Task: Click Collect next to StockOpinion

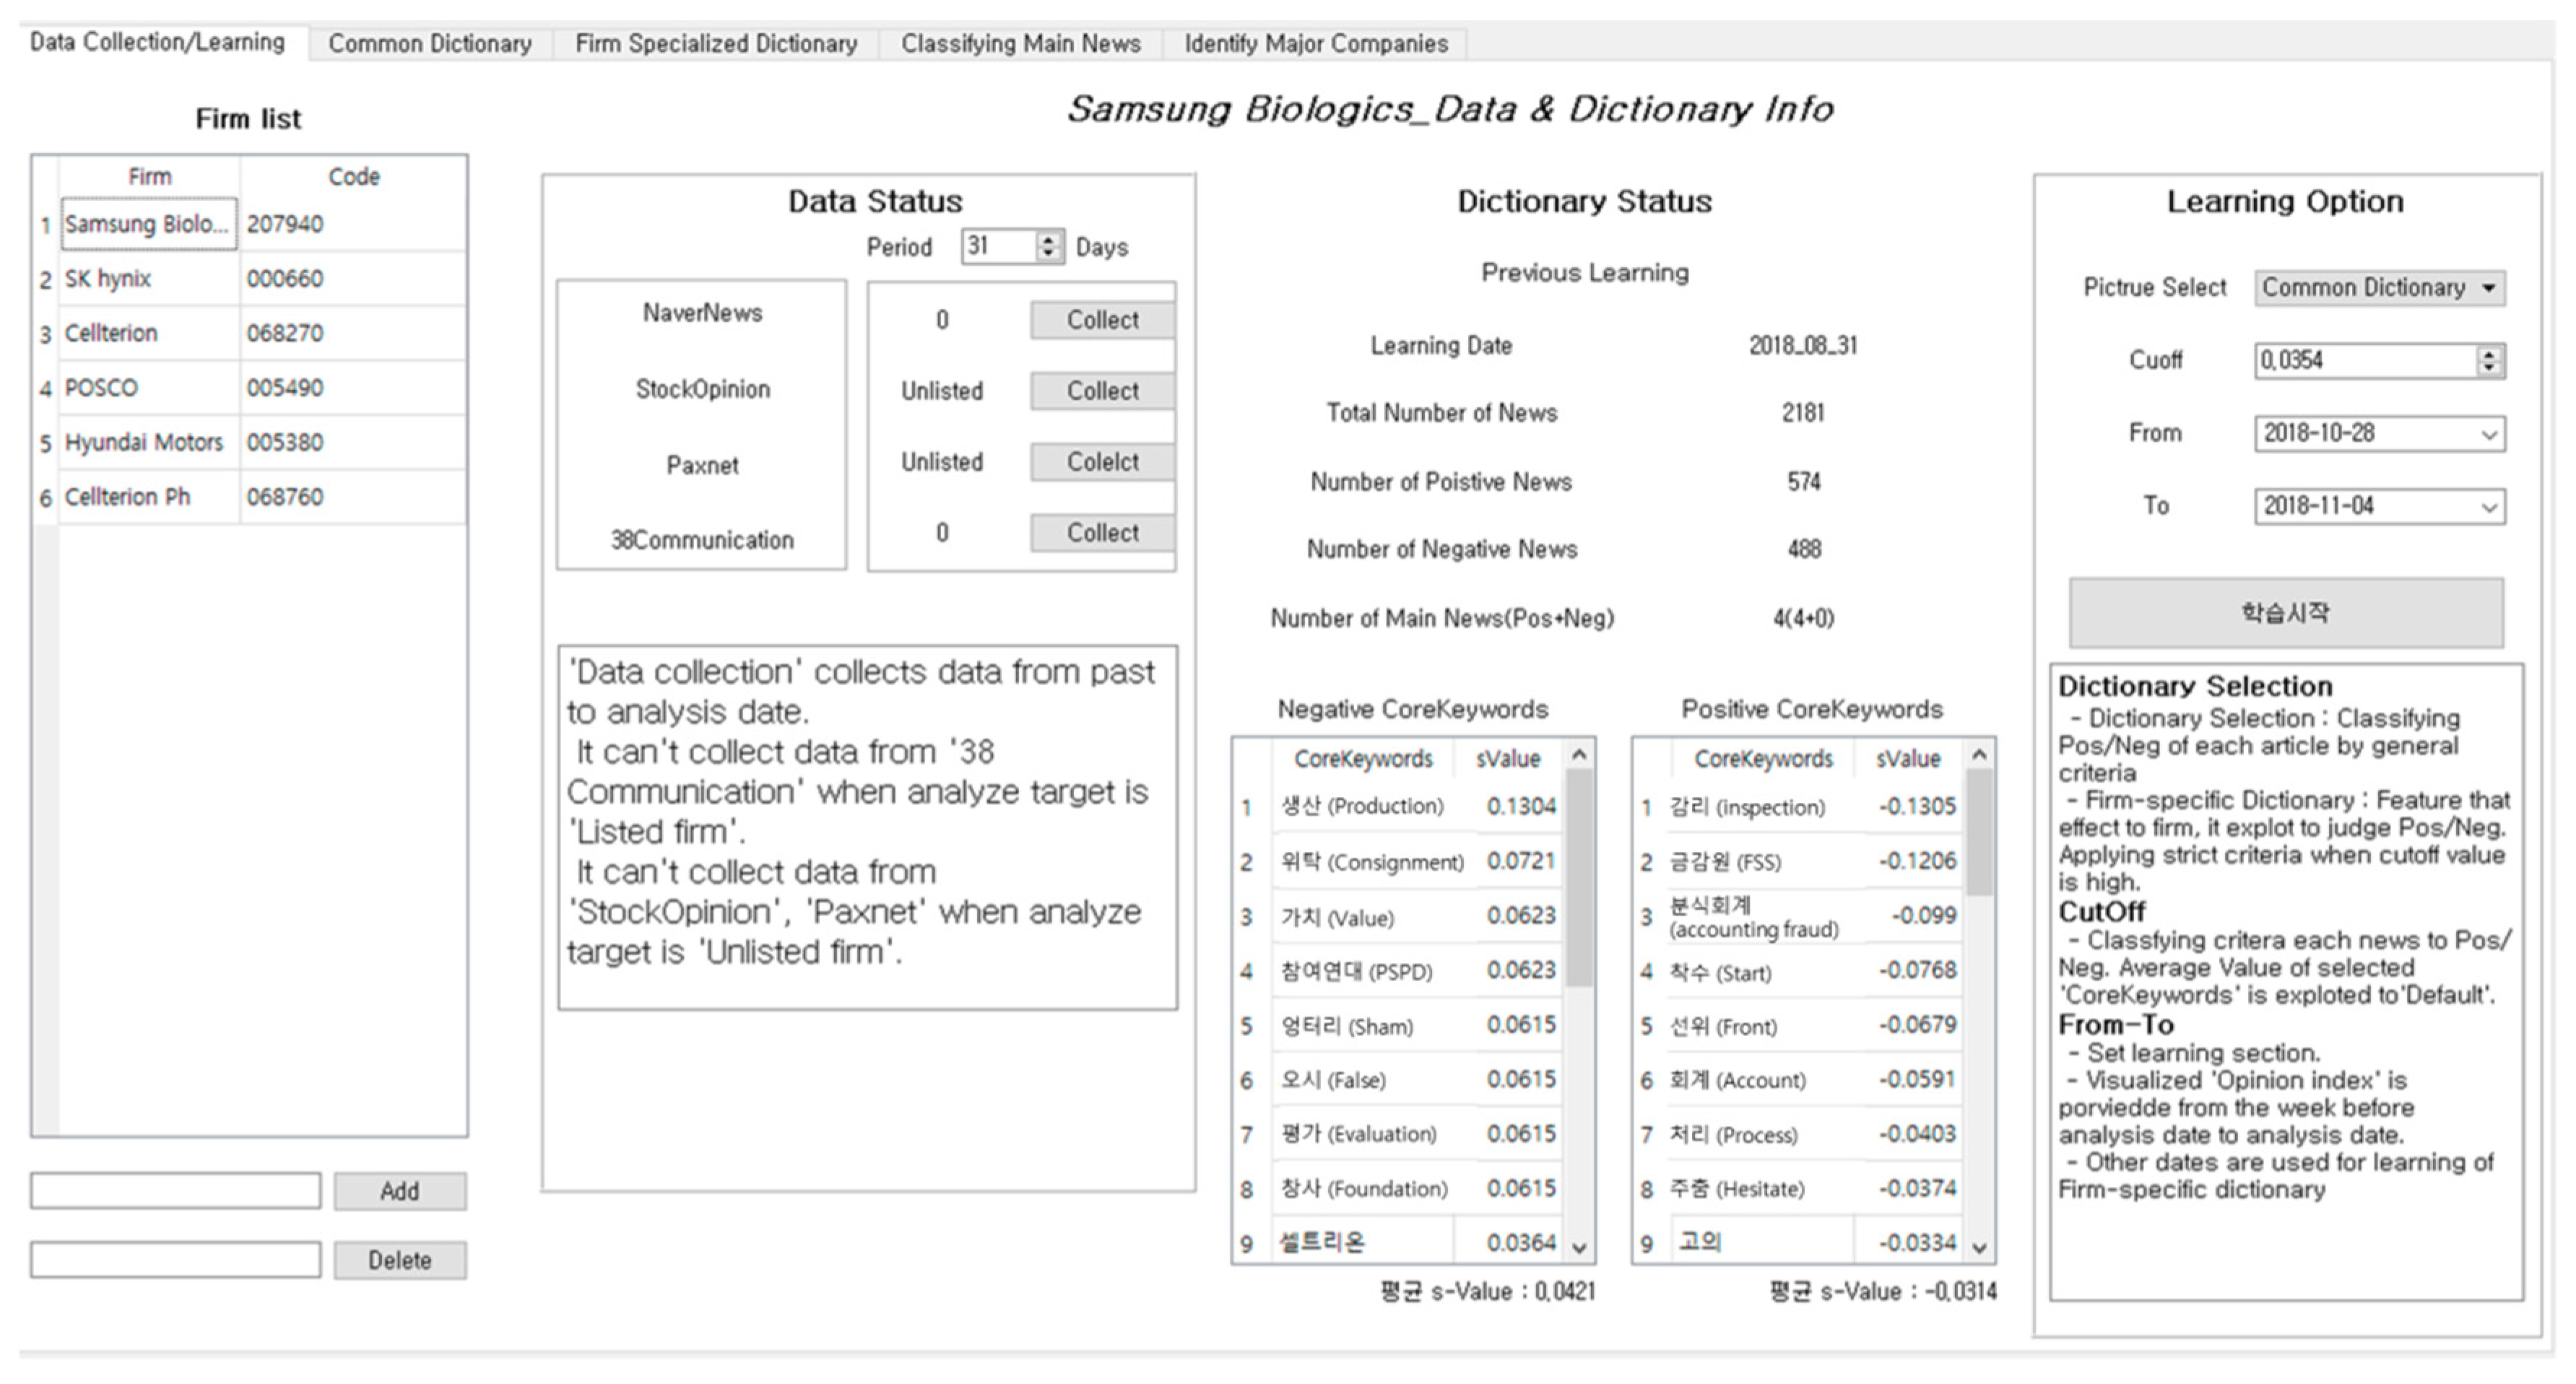Action: pyautogui.click(x=1101, y=391)
